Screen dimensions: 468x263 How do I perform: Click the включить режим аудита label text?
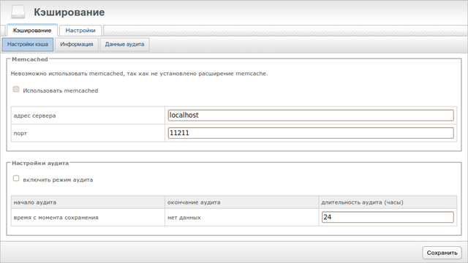(58, 180)
